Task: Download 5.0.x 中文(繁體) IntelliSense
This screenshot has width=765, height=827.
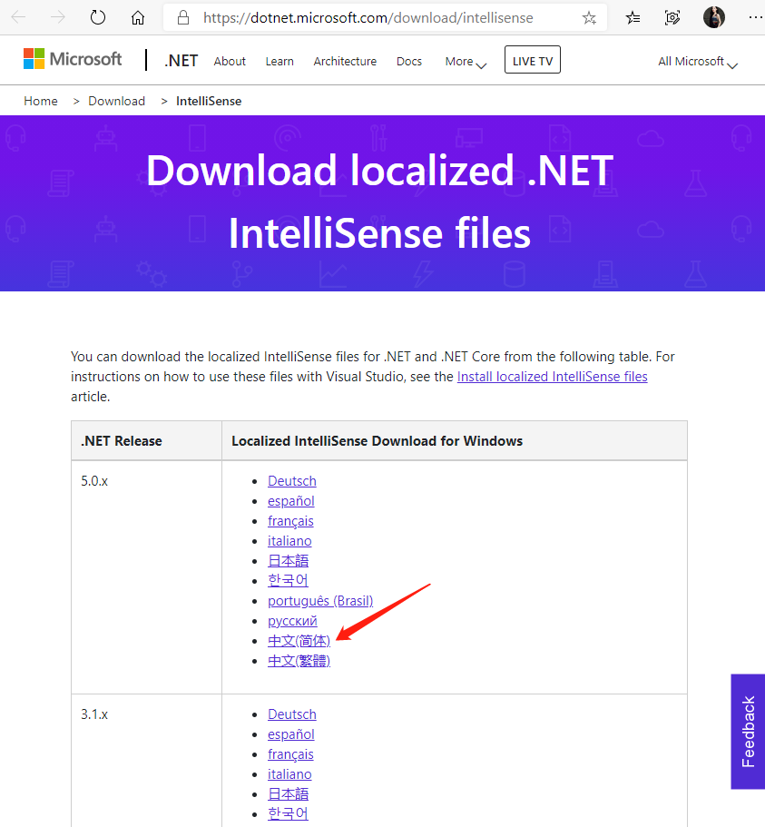Action: pyautogui.click(x=299, y=661)
